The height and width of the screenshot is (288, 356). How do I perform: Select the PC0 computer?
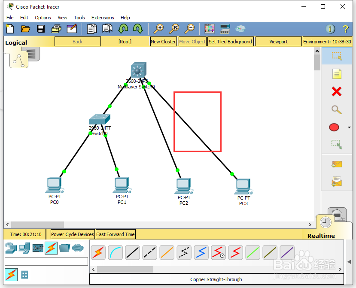tap(55, 185)
